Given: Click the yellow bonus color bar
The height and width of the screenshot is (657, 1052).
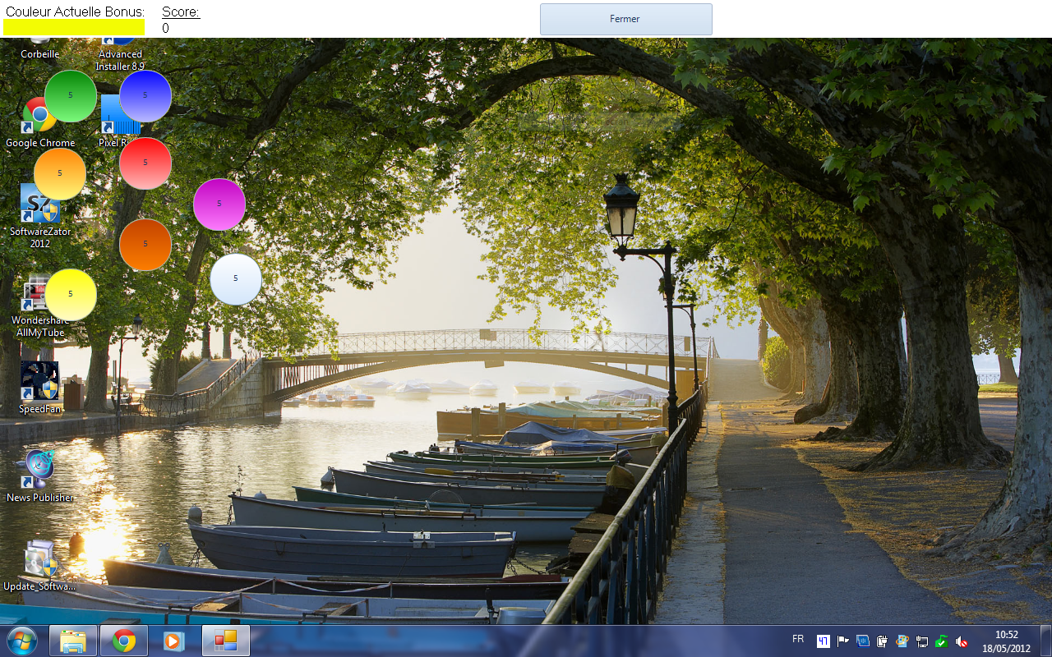Looking at the screenshot, I should click(74, 27).
